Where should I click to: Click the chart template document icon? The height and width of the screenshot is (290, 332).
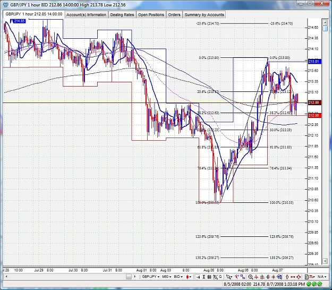coord(307,277)
